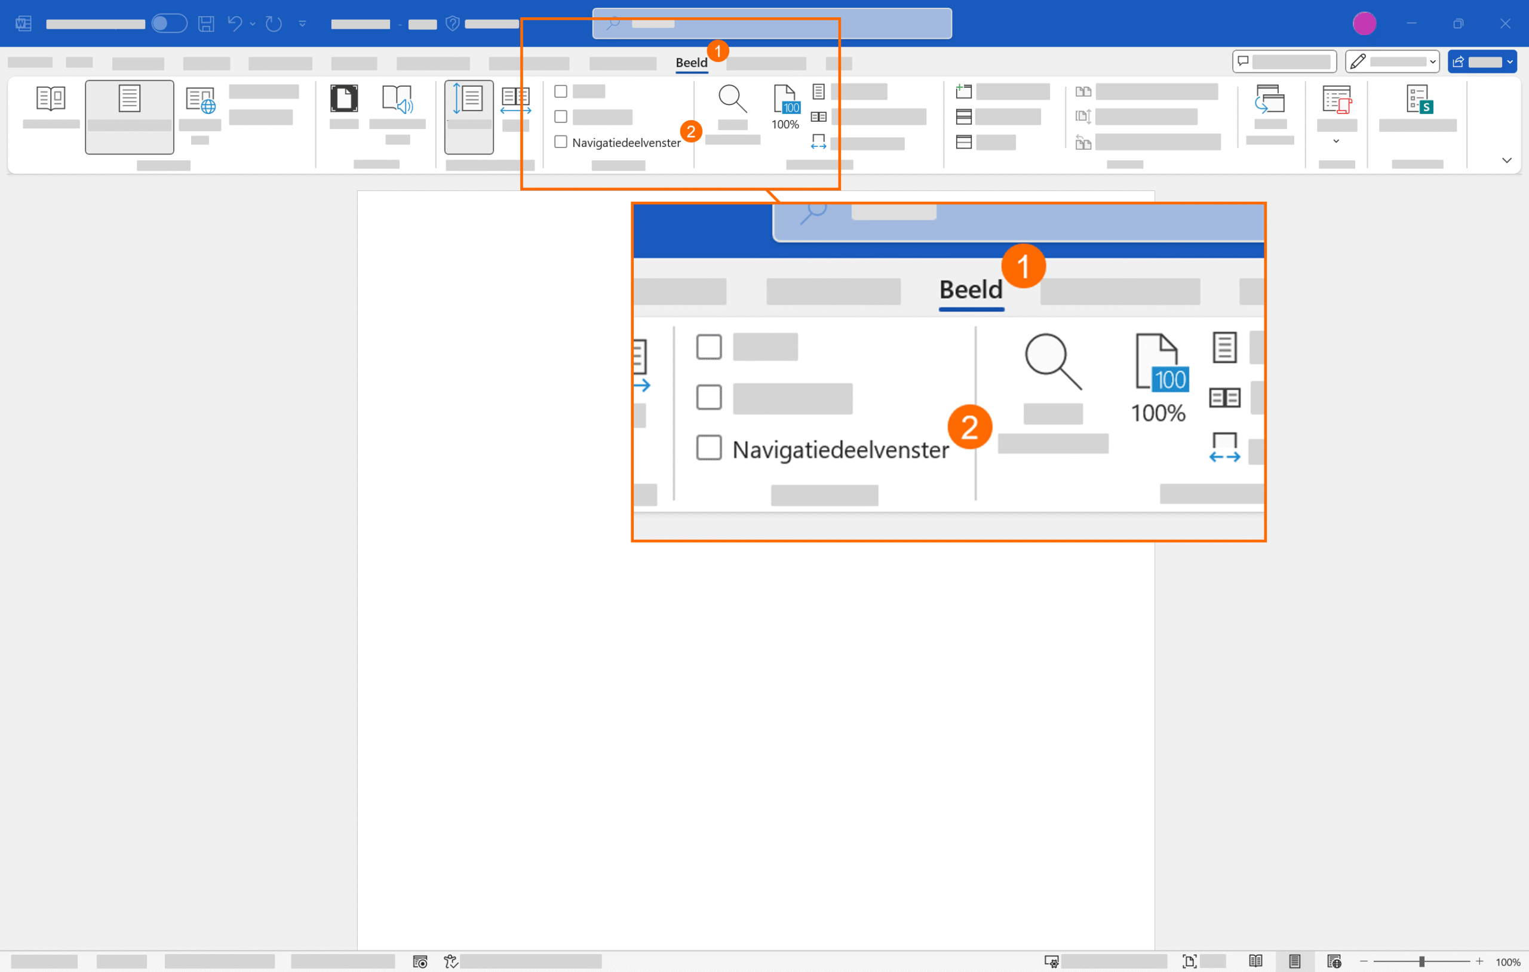Select the side-to-side page movement icon
This screenshot has height=972, width=1529.
click(x=515, y=99)
